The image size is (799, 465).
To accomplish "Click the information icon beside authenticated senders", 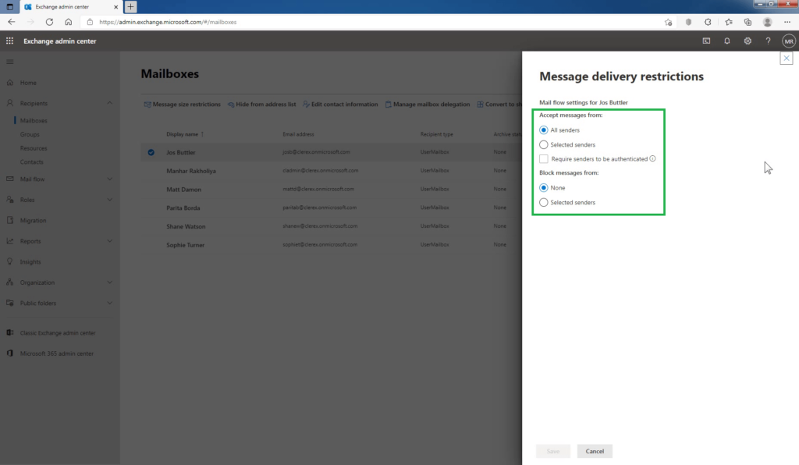I will [x=652, y=158].
